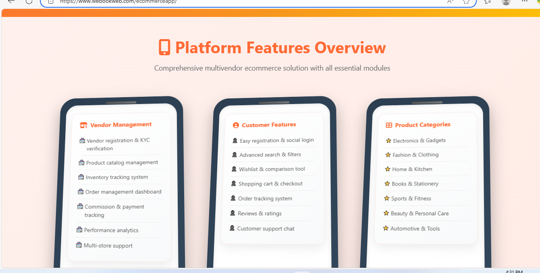Reload the page with the refresh button
Viewport: 540px width, 273px height.
[x=29, y=2]
